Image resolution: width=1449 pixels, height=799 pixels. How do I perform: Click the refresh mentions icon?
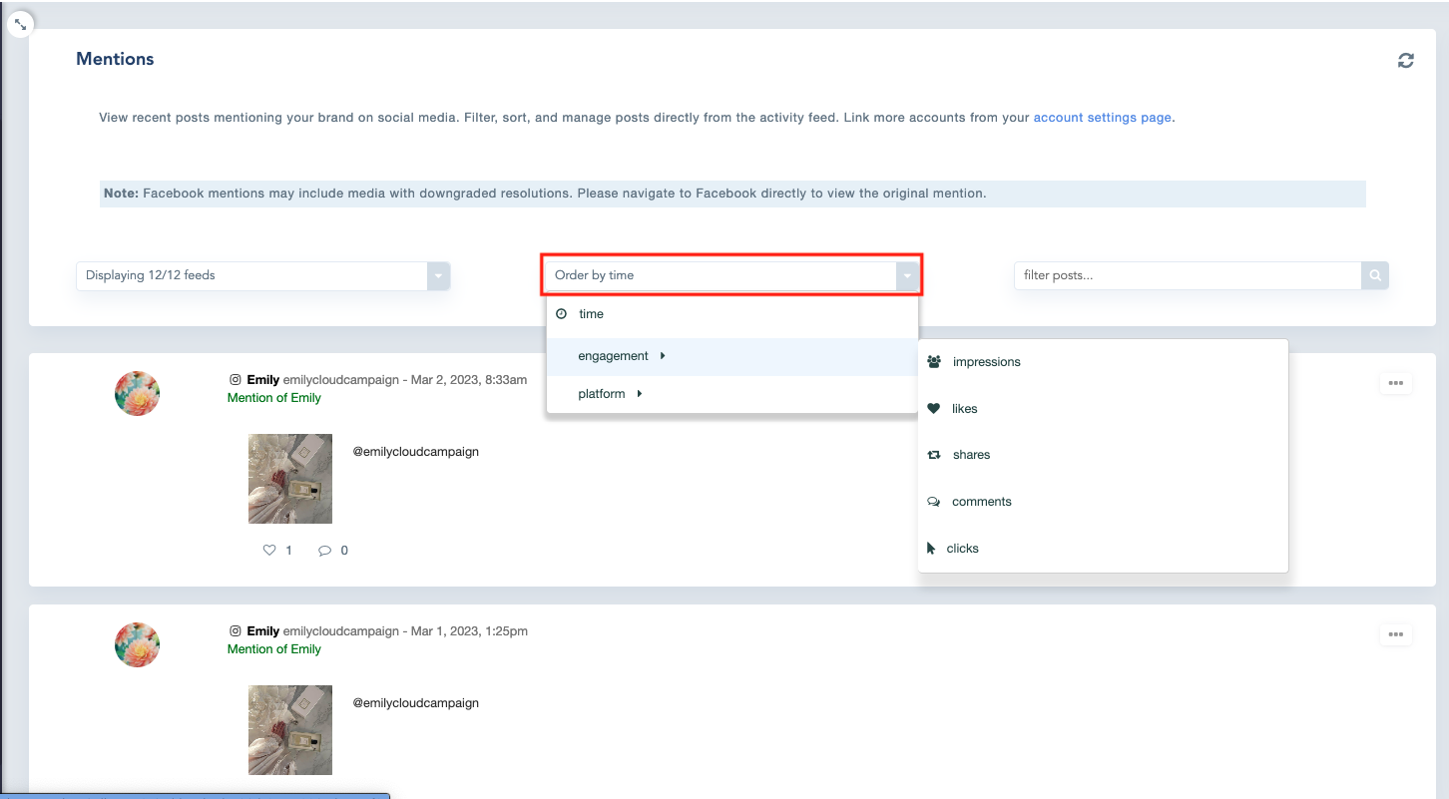tap(1405, 61)
